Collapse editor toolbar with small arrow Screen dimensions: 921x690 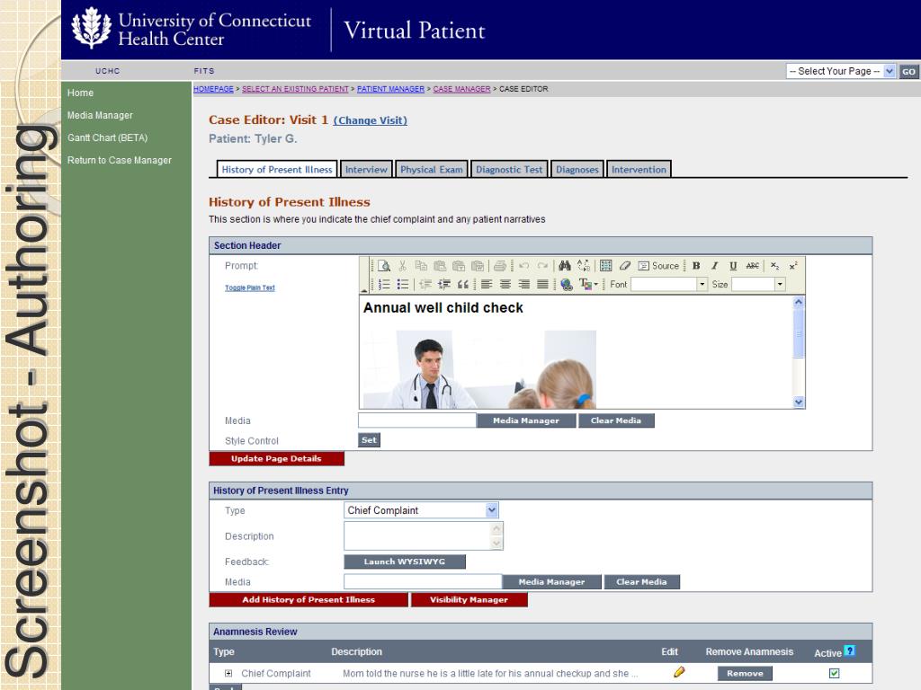point(363,290)
